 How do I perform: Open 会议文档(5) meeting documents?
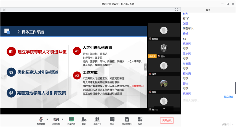127,120
